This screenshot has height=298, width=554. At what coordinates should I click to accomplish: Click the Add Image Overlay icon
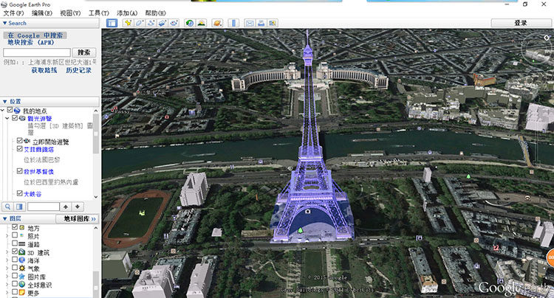click(163, 24)
